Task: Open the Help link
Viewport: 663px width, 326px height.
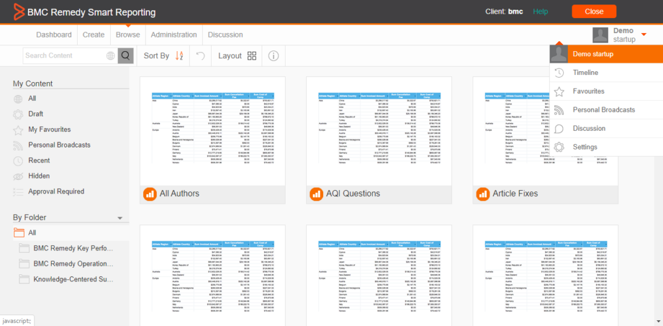Action: click(x=541, y=12)
